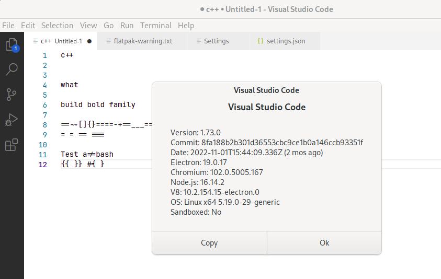Click the Date: 2022-11-01 line
The height and width of the screenshot is (279, 441).
coord(246,153)
